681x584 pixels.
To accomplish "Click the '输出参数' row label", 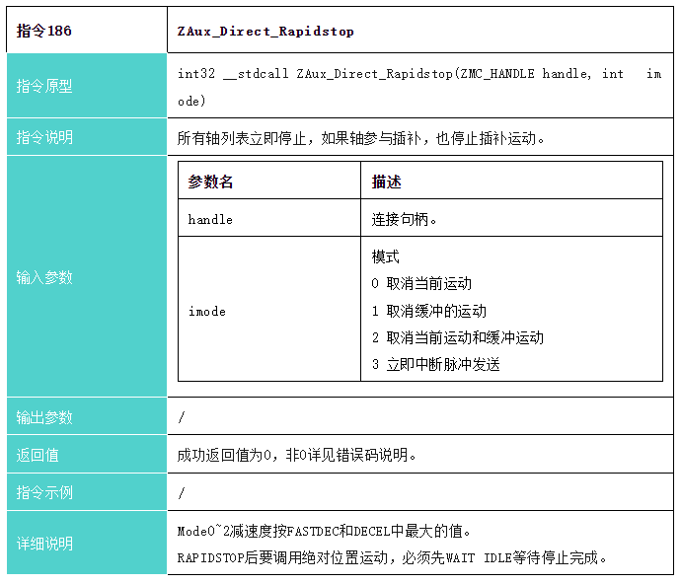I will (x=87, y=416).
